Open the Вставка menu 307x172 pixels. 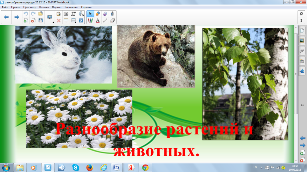coord(44,7)
